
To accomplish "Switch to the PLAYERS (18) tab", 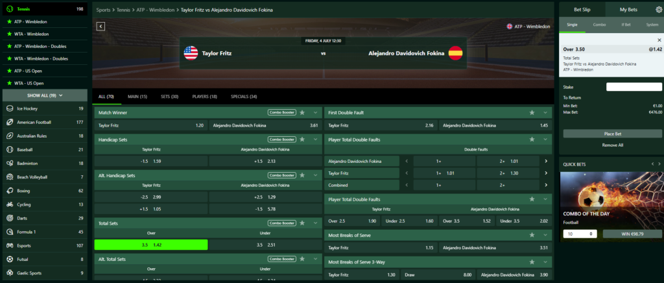I will 204,97.
